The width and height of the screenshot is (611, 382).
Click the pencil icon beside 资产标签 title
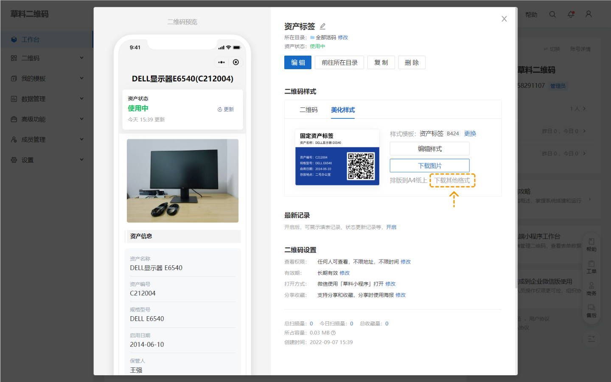pyautogui.click(x=322, y=26)
